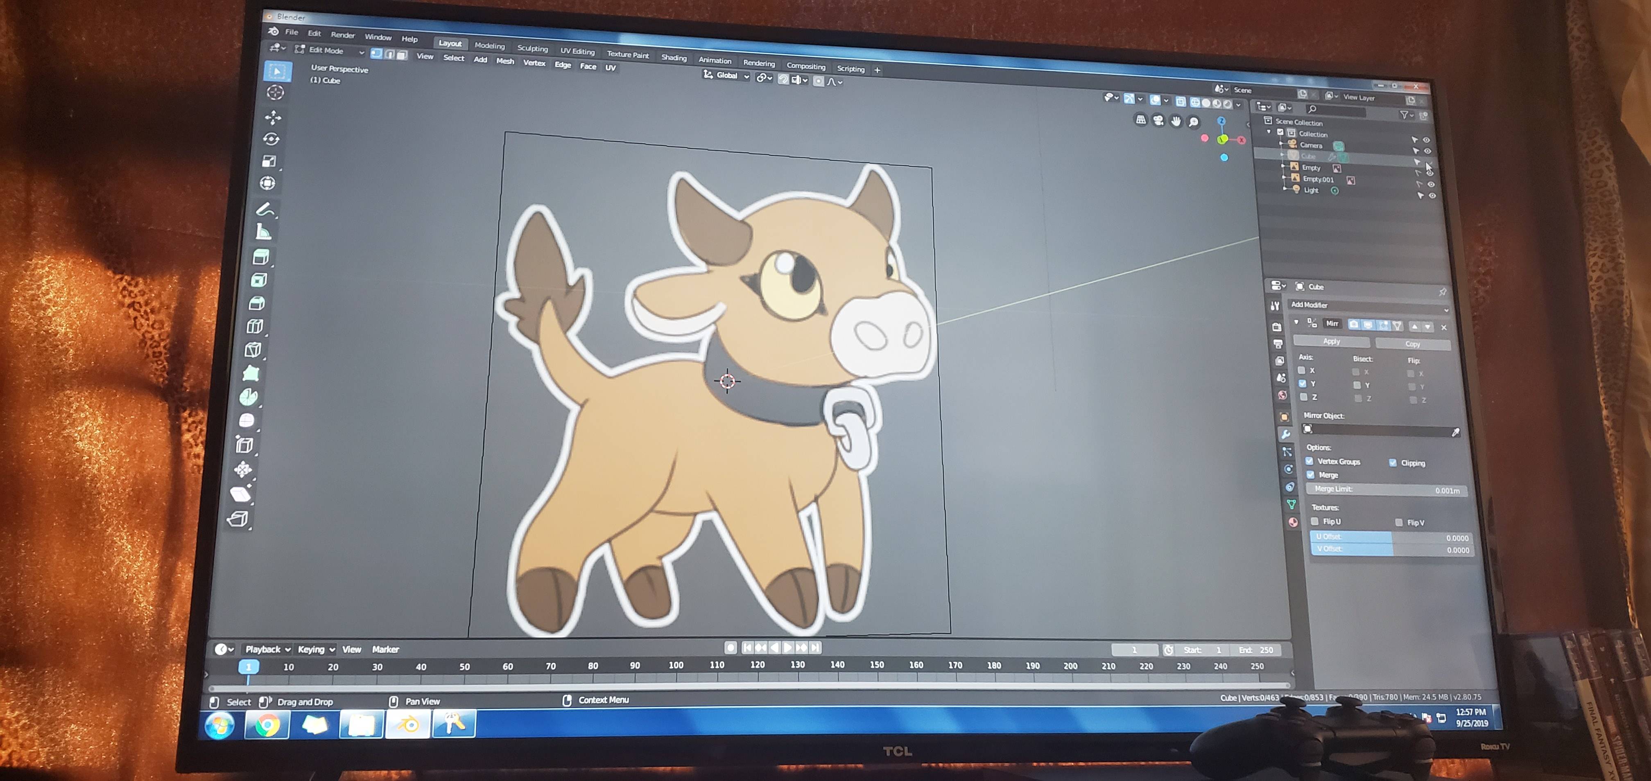
Task: Enable the X axis mirror checkbox
Action: pyautogui.click(x=1301, y=370)
